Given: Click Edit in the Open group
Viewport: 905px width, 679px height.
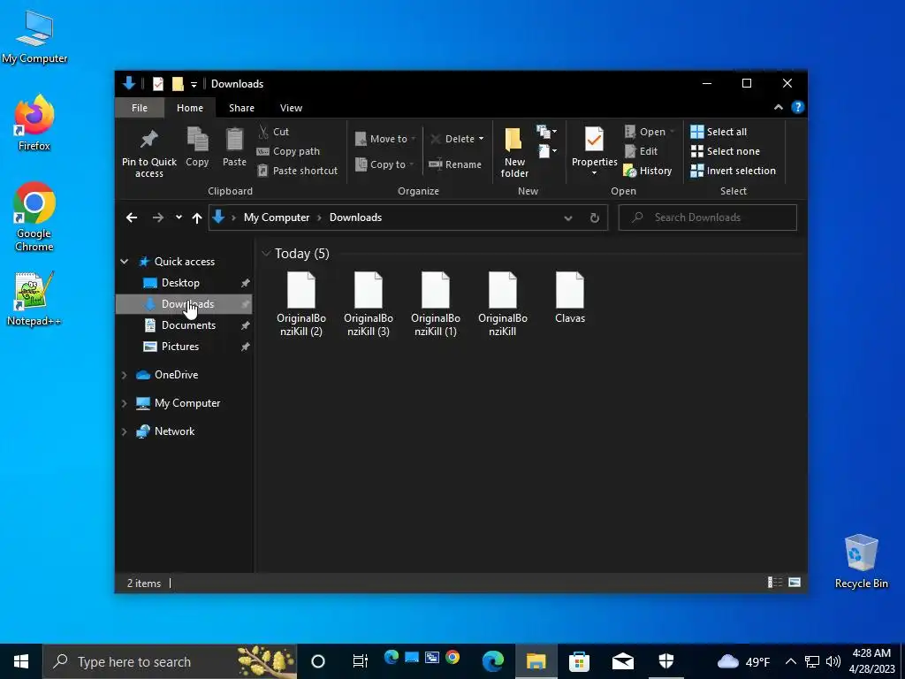Looking at the screenshot, I should point(641,151).
